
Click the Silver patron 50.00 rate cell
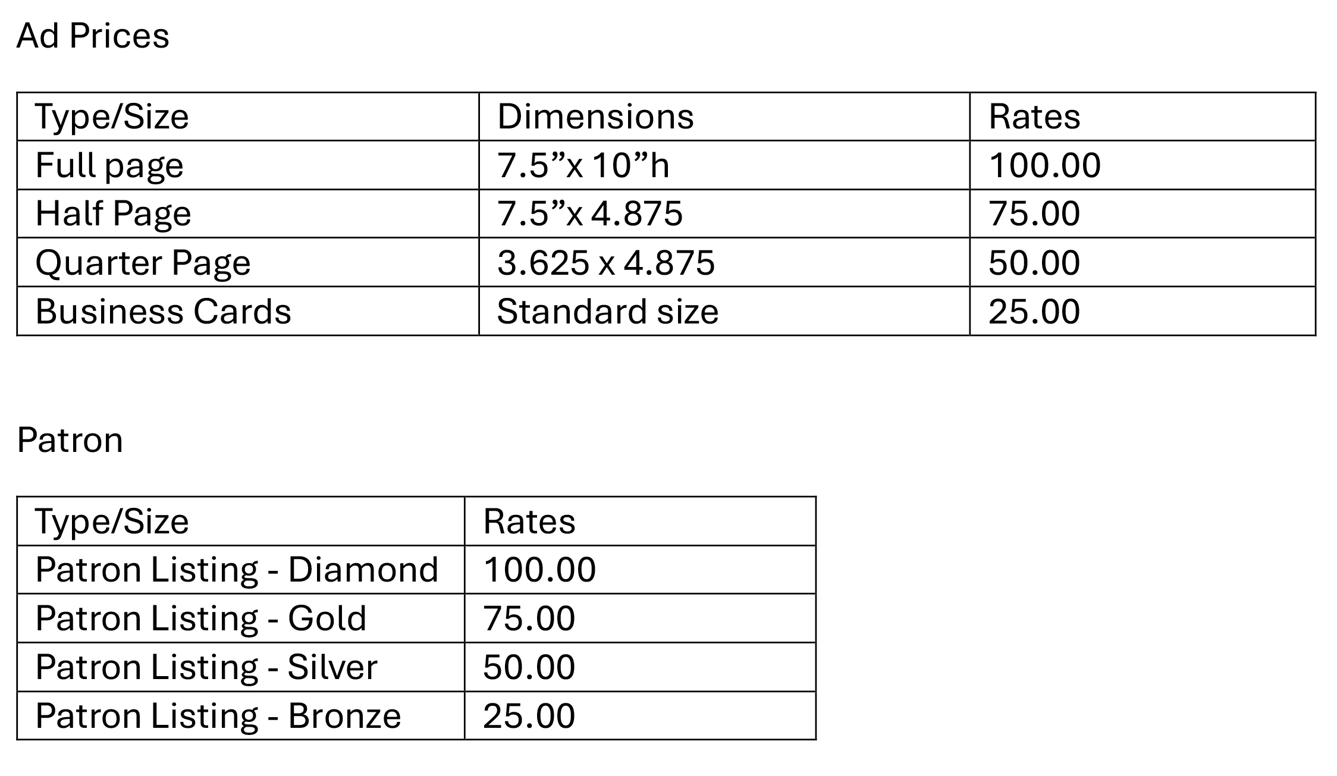[x=529, y=667]
